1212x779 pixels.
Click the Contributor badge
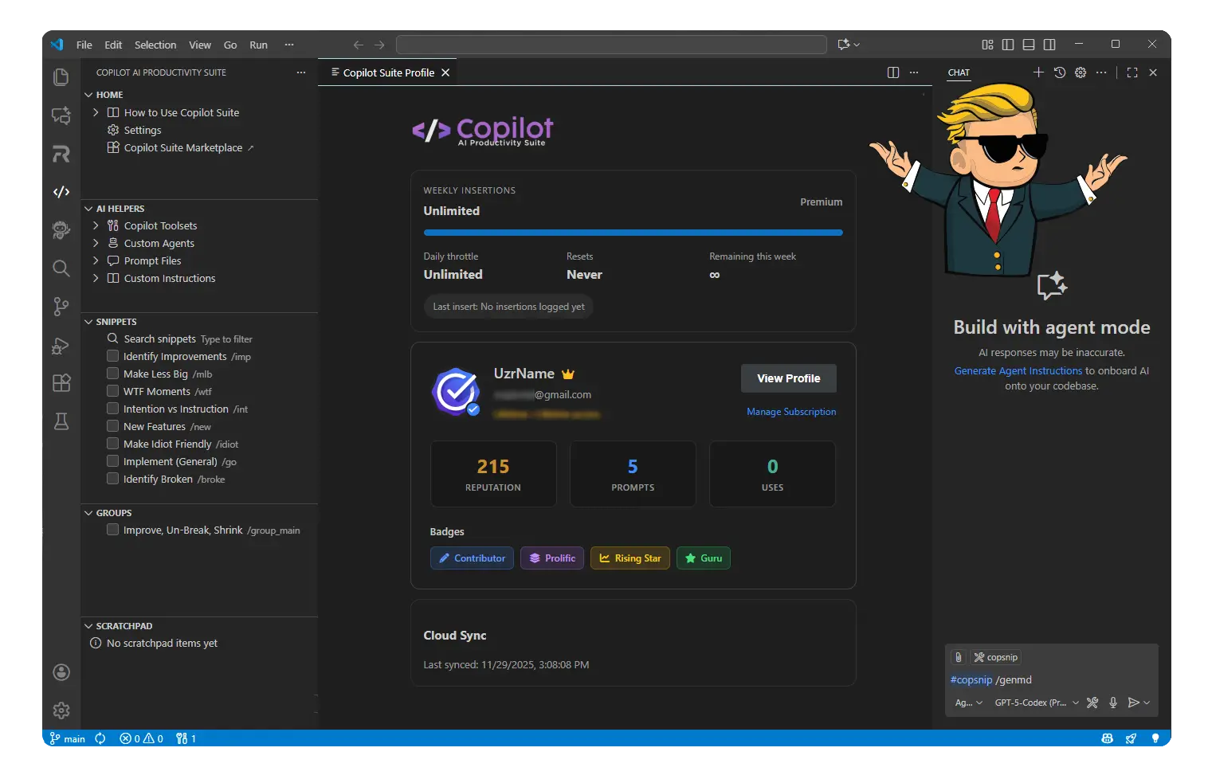coord(472,558)
